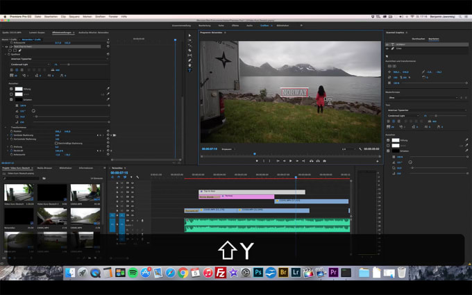The width and height of the screenshot is (472, 295).
Task: Toggle Füllung checkbox in Effect Controls
Action: click(x=11, y=89)
